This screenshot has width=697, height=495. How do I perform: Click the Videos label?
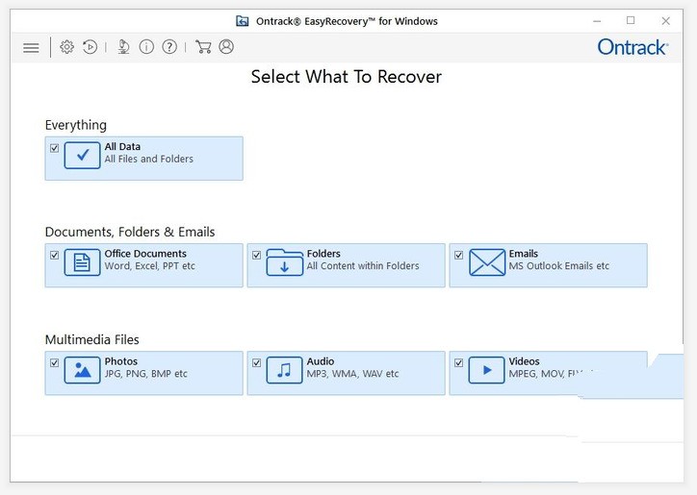tap(524, 361)
